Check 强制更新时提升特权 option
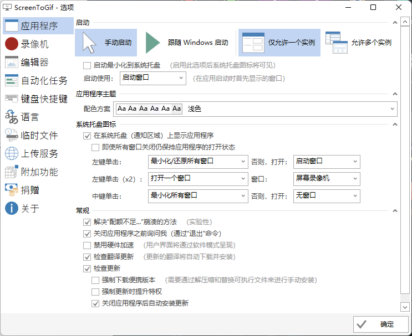Viewport: 412px width, 336px height. (x=95, y=292)
